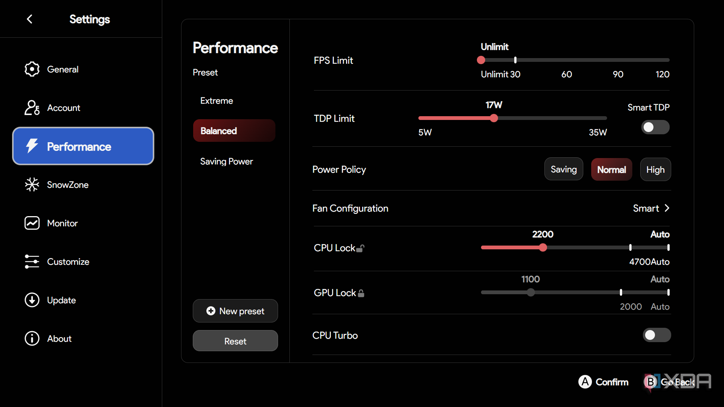Toggle the GPU Lock padlock icon
This screenshot has width=724, height=407.
pyautogui.click(x=361, y=293)
